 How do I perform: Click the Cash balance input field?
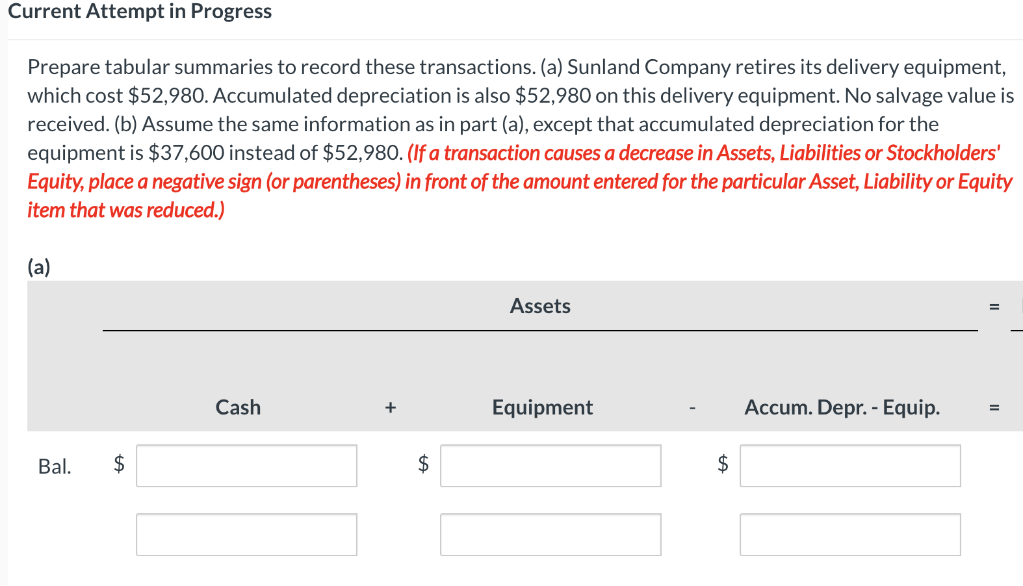(x=246, y=465)
